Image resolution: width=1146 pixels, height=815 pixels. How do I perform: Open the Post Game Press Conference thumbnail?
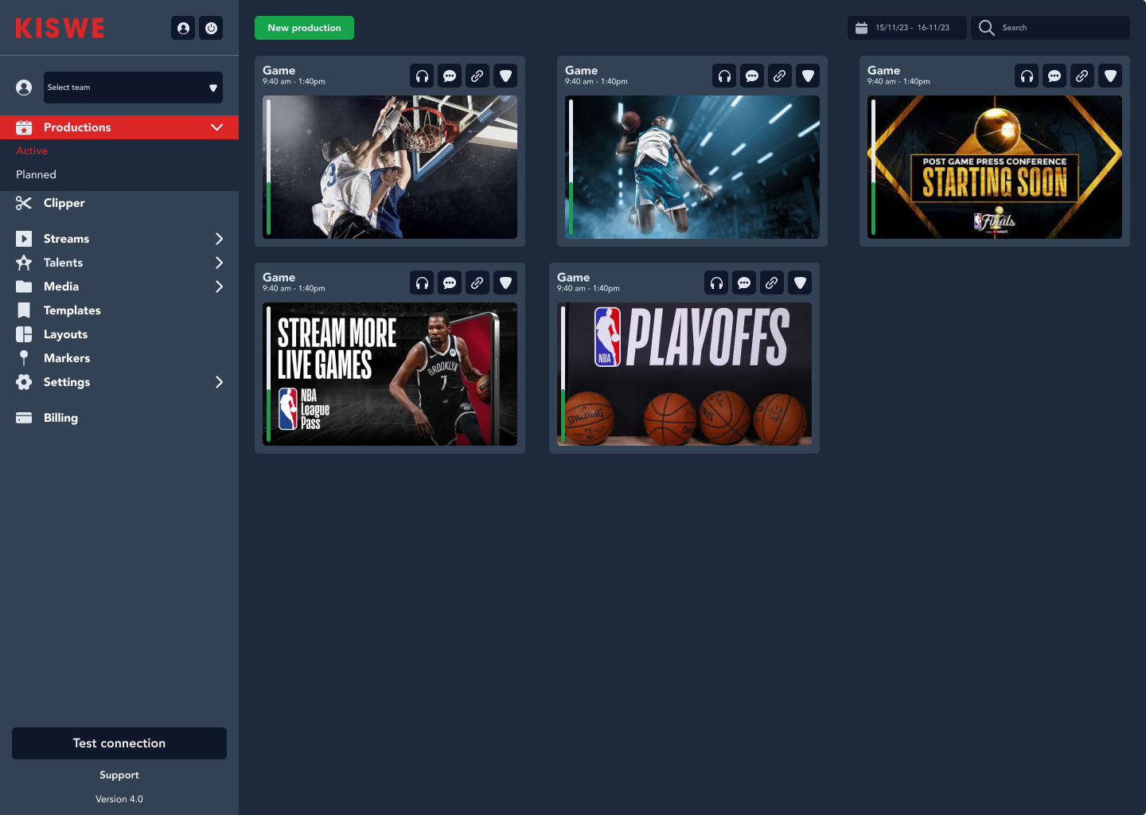(x=995, y=167)
